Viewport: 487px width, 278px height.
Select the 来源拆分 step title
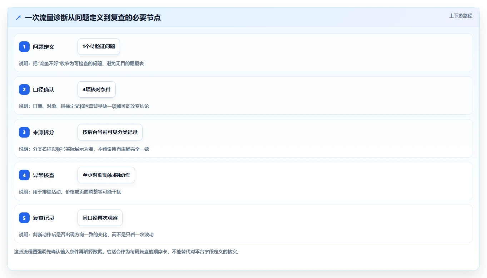44,132
